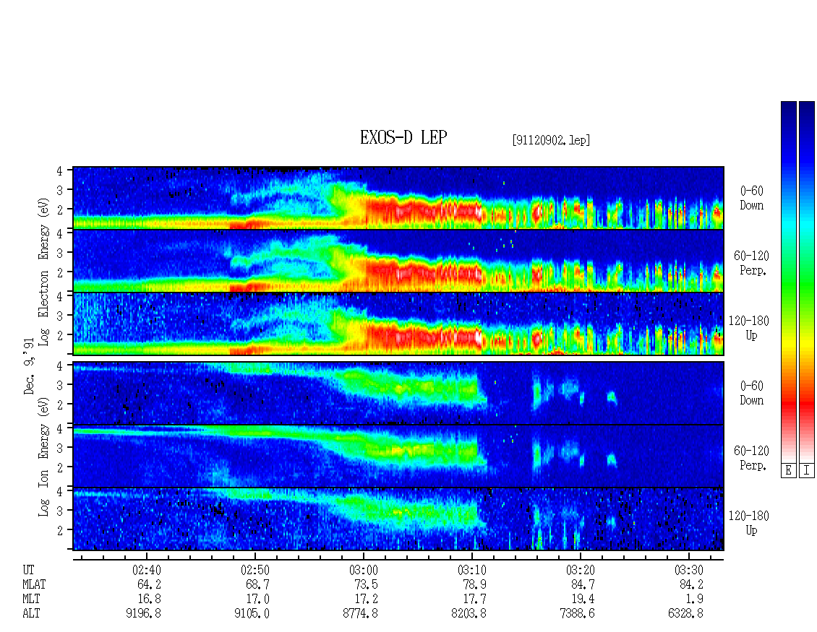The image size is (817, 632).
Task: Open the ion 0-60 Down spectrogram panel
Action: [398, 393]
